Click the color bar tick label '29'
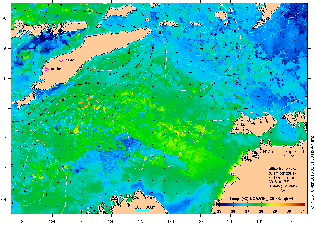Image resolution: width=315 pixels, height=225 pixels. (275, 211)
